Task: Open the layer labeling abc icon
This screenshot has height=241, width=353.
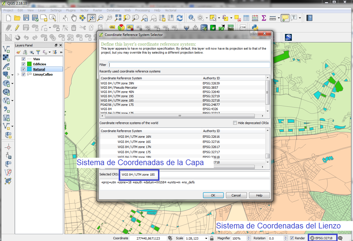Action: point(112,28)
